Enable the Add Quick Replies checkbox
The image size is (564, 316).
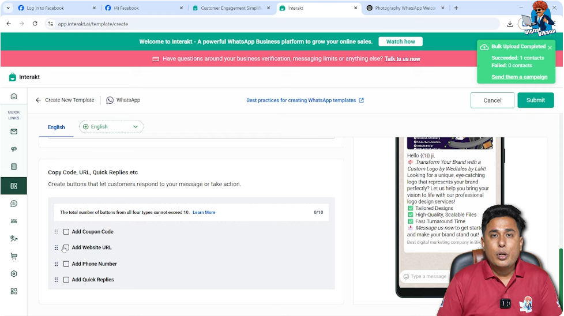coord(66,280)
